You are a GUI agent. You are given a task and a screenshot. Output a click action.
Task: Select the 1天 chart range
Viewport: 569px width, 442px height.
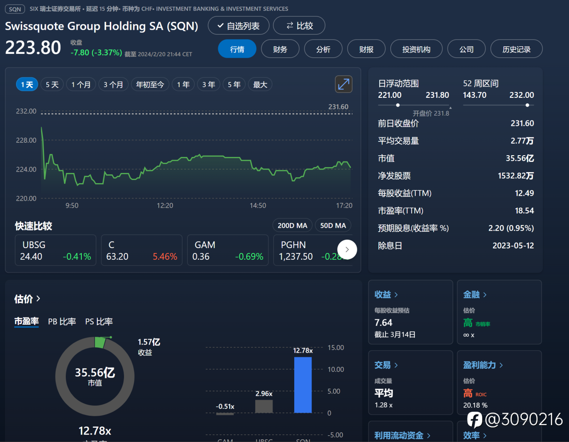(27, 84)
